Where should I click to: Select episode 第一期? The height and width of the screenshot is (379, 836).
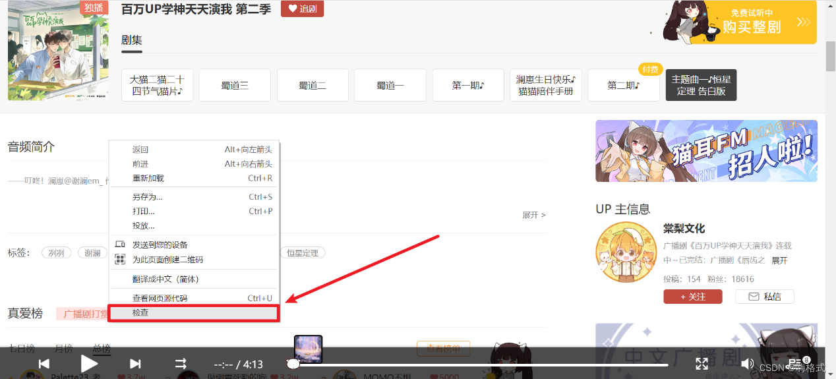[468, 85]
